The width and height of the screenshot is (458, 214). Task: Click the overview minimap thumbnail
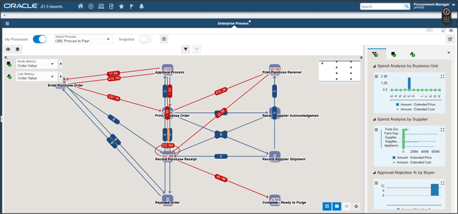[x=339, y=72]
